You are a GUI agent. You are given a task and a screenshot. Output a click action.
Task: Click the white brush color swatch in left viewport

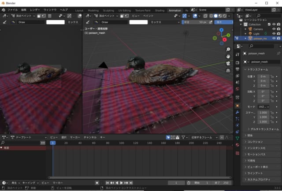tap(56, 22)
